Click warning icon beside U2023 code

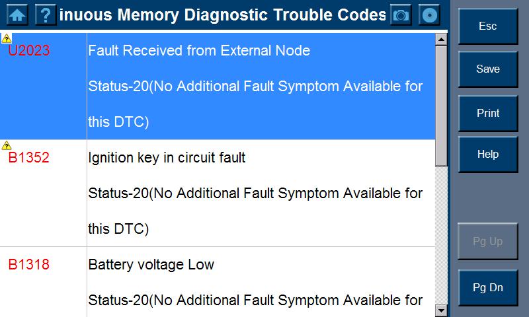coord(7,38)
